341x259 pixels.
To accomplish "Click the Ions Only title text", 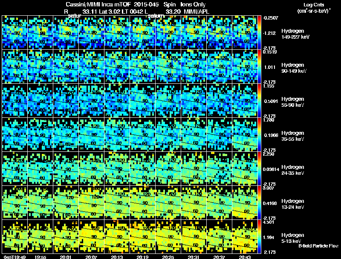I will (x=193, y=4).
